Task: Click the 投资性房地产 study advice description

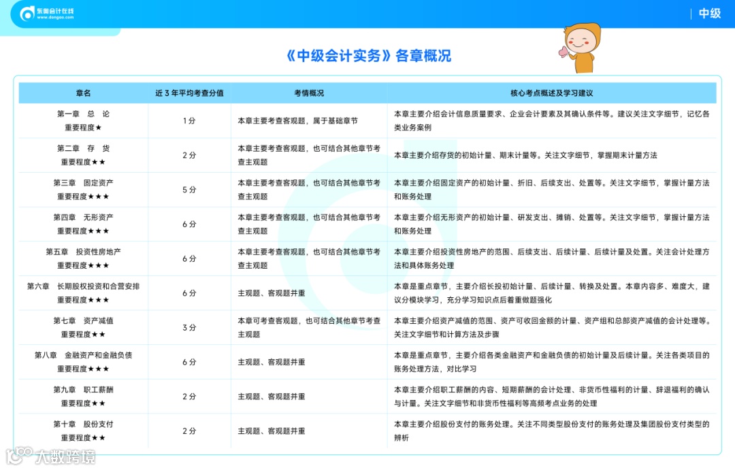Action: (552, 258)
